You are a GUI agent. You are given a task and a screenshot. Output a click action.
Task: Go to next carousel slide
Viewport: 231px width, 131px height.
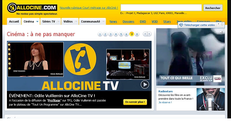point(149,34)
